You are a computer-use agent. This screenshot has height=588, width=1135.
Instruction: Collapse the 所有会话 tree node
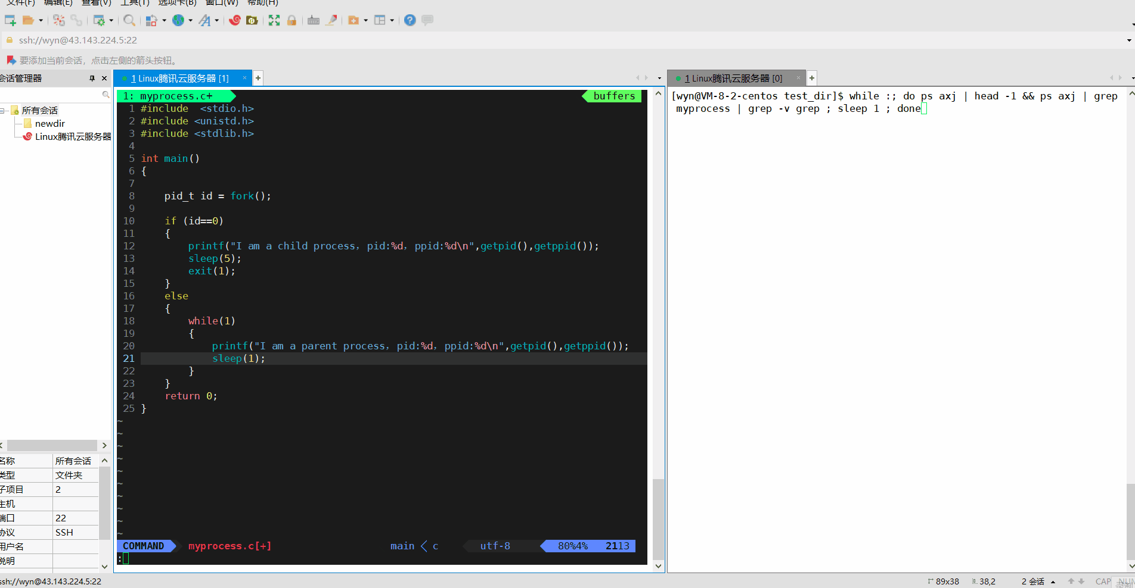[3, 111]
